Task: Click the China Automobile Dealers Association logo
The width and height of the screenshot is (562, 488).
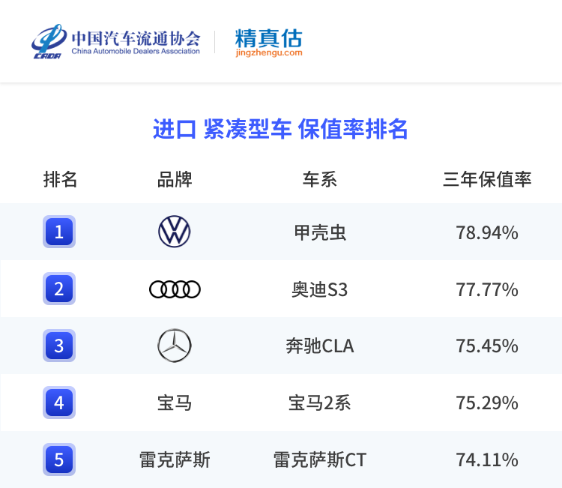Action: click(x=116, y=42)
